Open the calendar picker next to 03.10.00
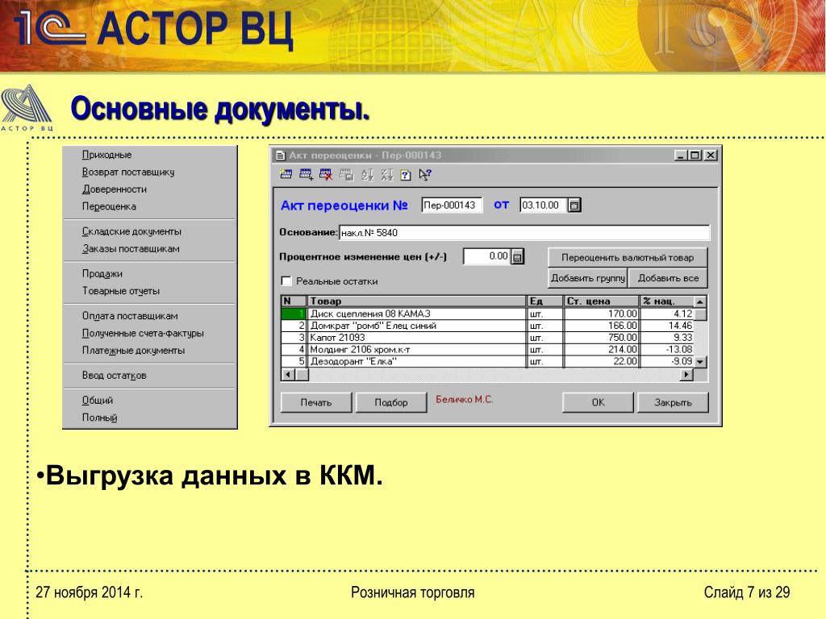This screenshot has height=619, width=826. pyautogui.click(x=574, y=205)
